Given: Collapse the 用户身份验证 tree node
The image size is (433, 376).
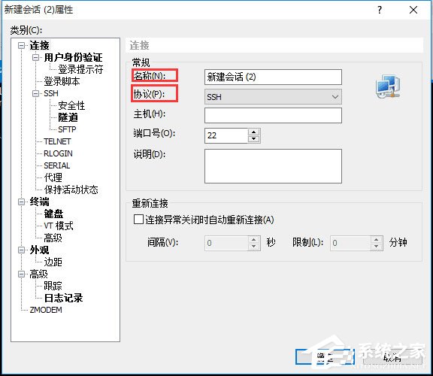Looking at the screenshot, I should (x=35, y=58).
